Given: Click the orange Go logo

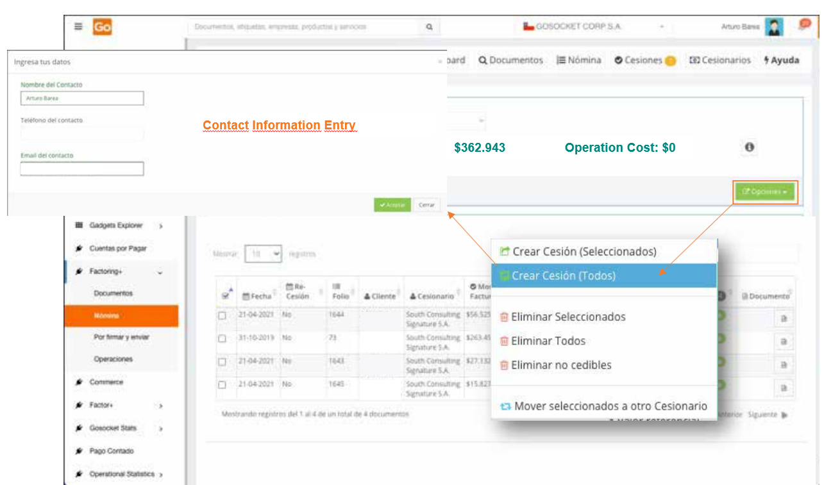Looking at the screenshot, I should (102, 27).
